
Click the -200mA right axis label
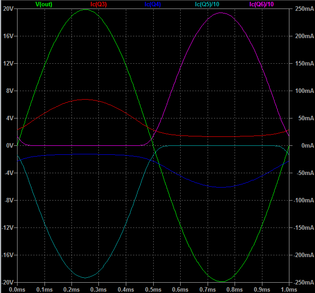click(304, 255)
